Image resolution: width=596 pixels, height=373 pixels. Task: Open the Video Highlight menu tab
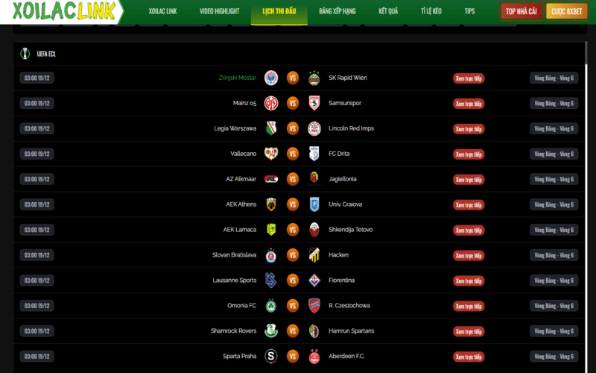pos(219,11)
